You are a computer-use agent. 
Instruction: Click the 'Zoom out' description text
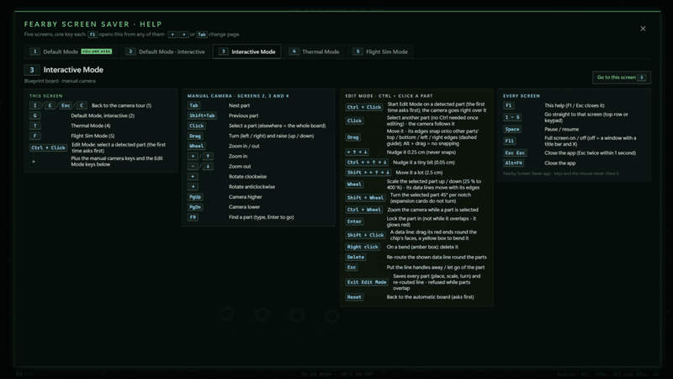coord(240,166)
